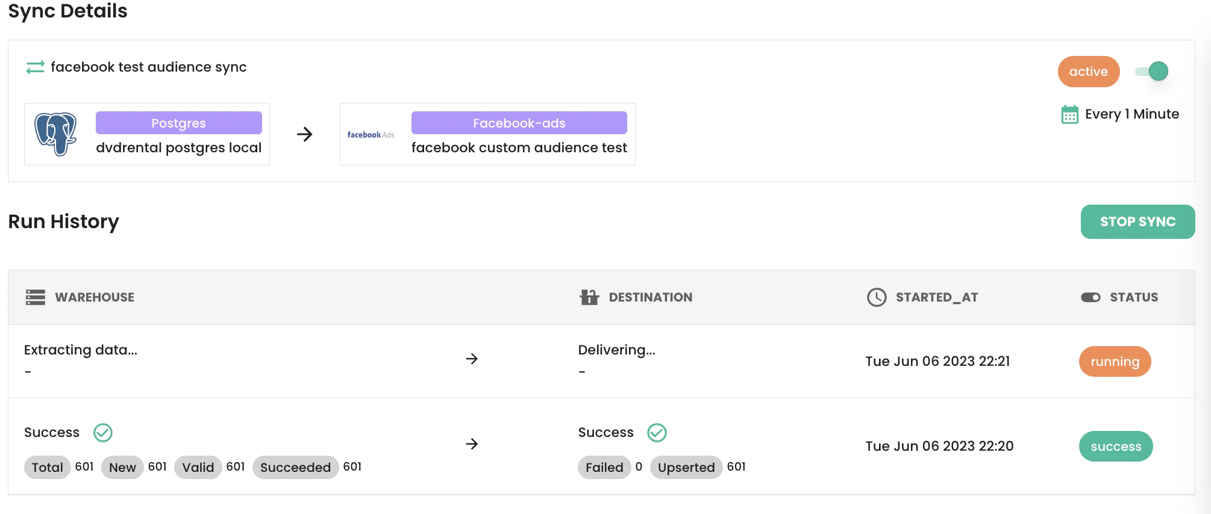Image resolution: width=1211 pixels, height=514 pixels.
Task: Click the green success status badge
Action: 1116,446
